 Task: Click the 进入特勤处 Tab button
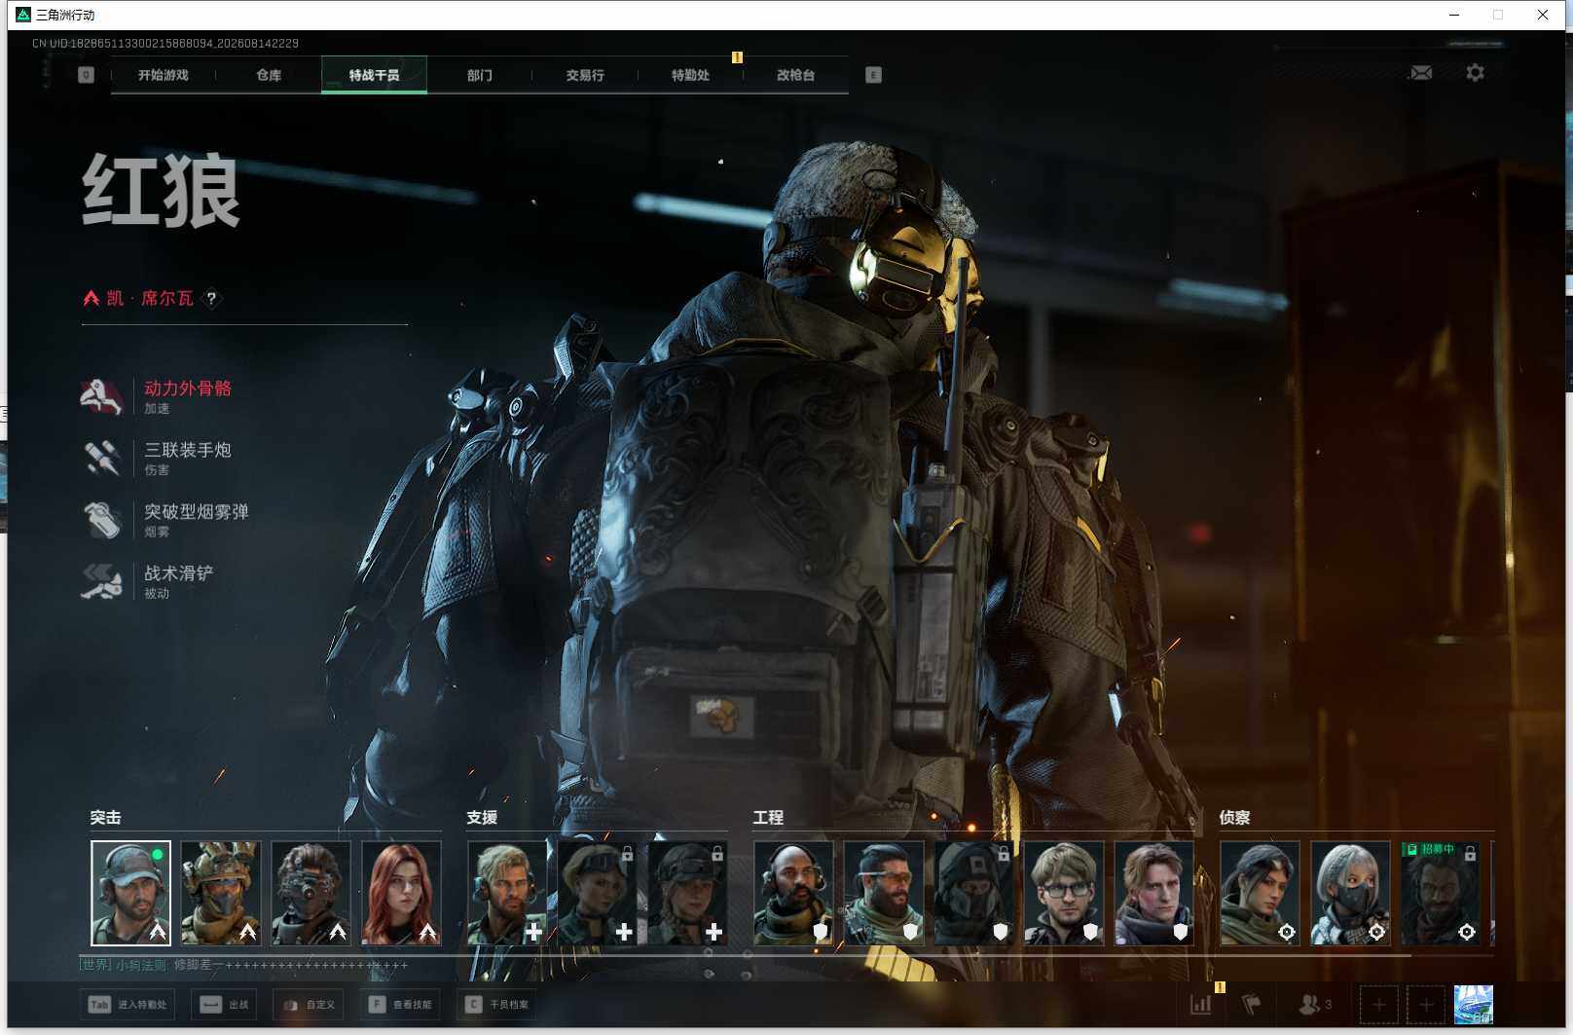pyautogui.click(x=128, y=1005)
